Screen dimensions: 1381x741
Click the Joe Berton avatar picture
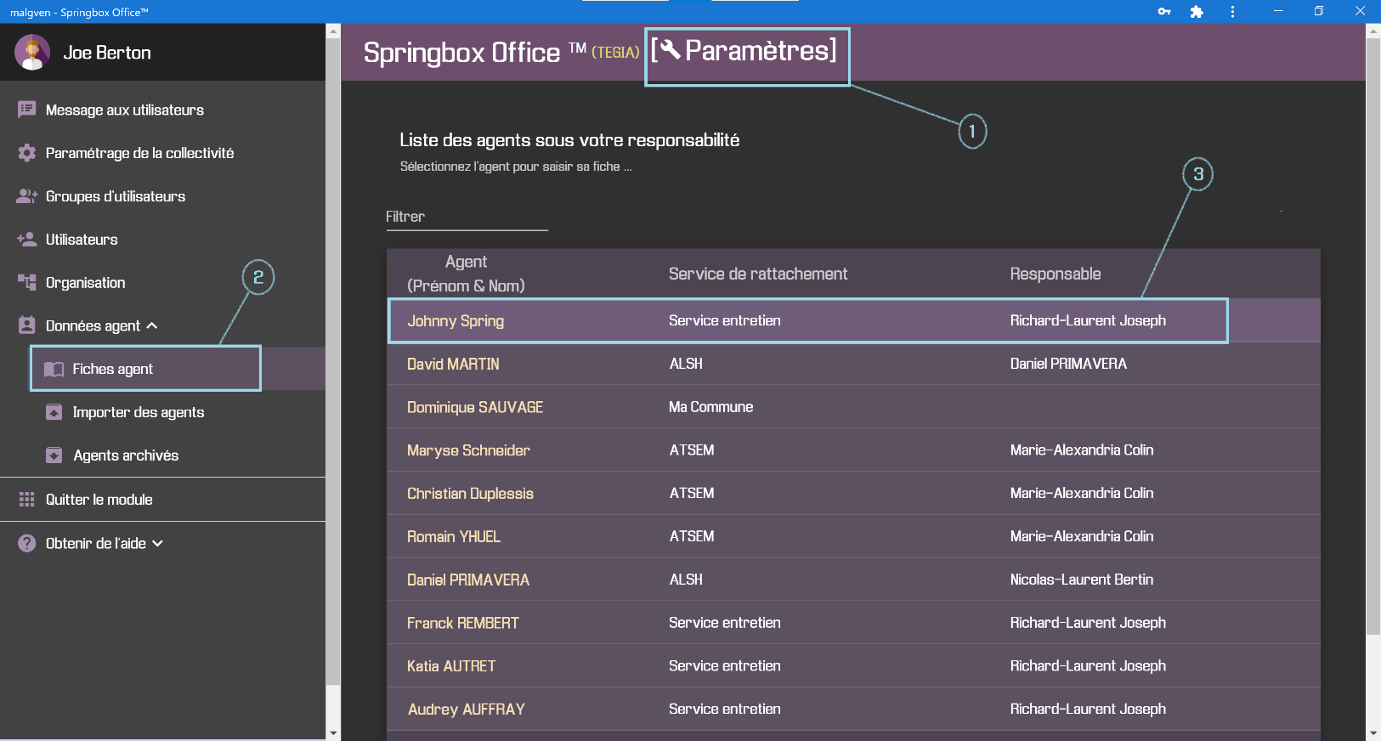point(32,53)
